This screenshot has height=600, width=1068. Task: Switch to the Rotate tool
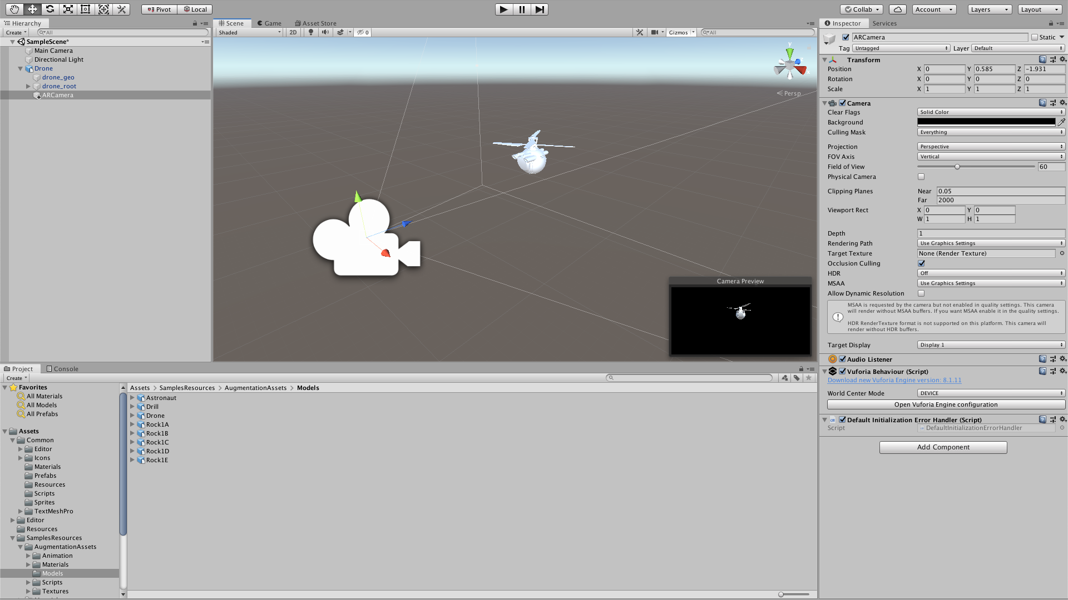[x=50, y=9]
